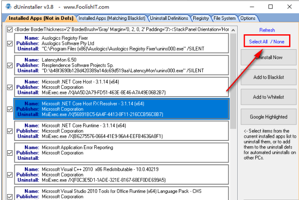Select the Auslogics Registry Fixer entry

(121, 43)
